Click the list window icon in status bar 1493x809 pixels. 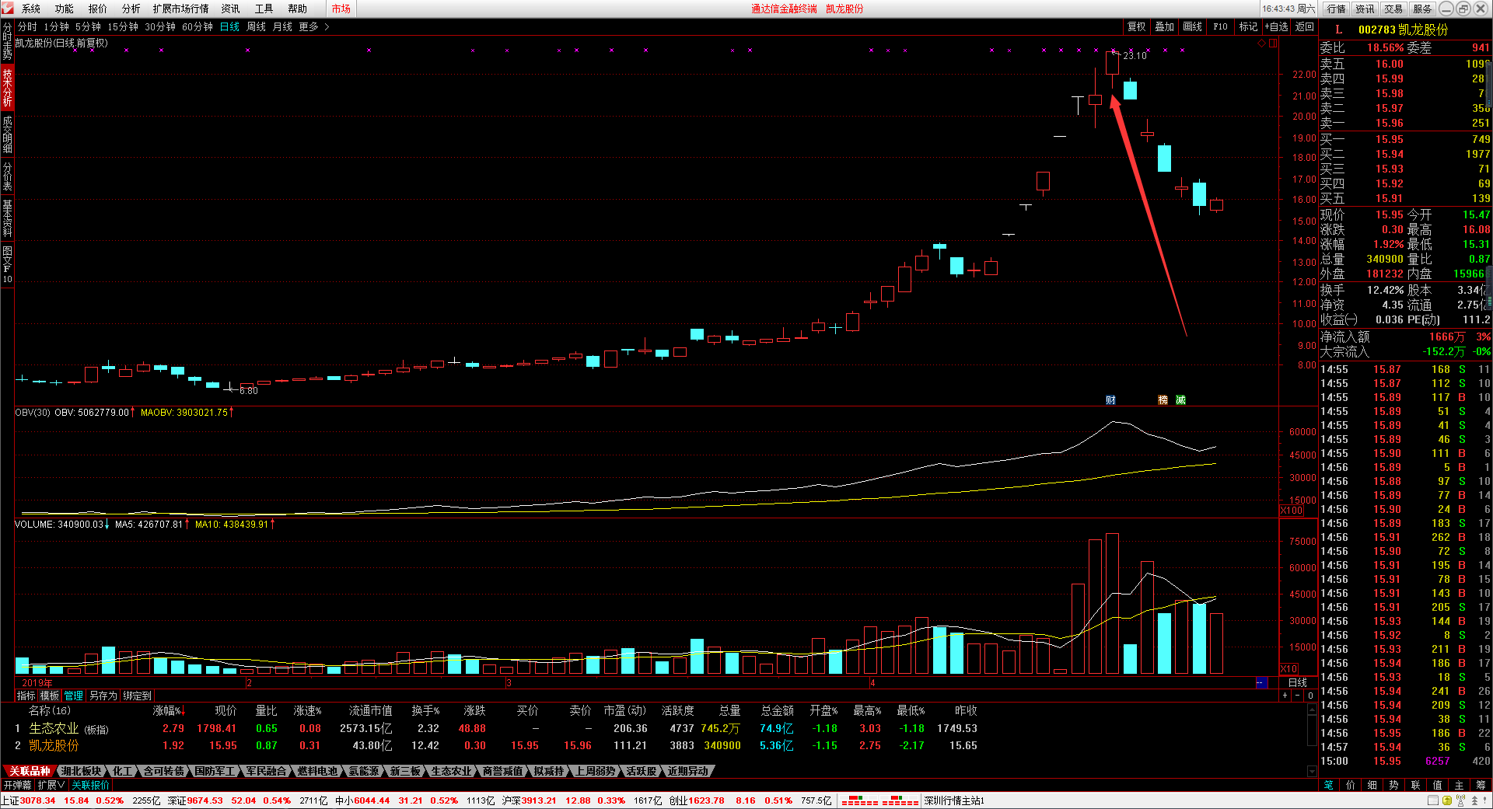[1432, 800]
